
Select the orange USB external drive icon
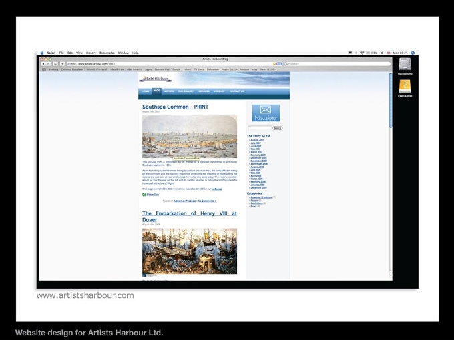(405, 86)
